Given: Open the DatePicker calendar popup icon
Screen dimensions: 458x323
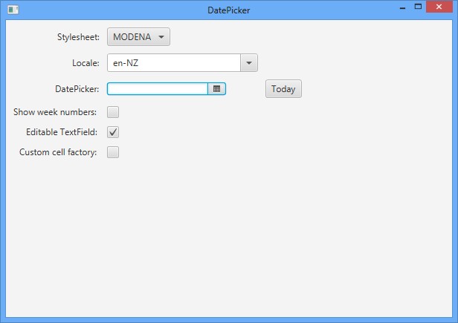Looking at the screenshot, I should [x=216, y=89].
